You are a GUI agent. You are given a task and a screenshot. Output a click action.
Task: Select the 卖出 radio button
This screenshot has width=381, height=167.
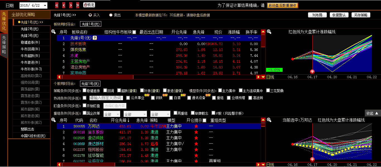point(111,15)
